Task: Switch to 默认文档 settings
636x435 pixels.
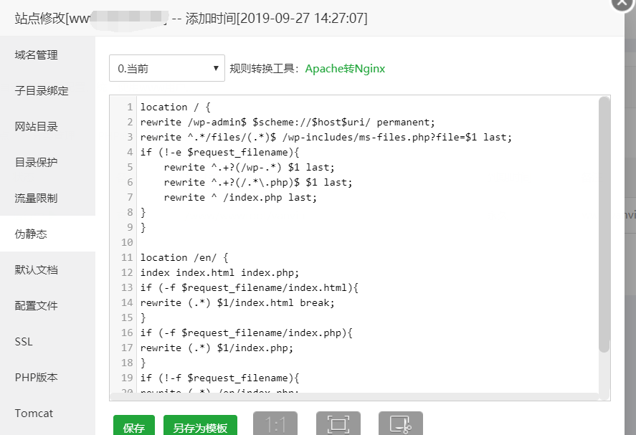Action: [x=37, y=270]
